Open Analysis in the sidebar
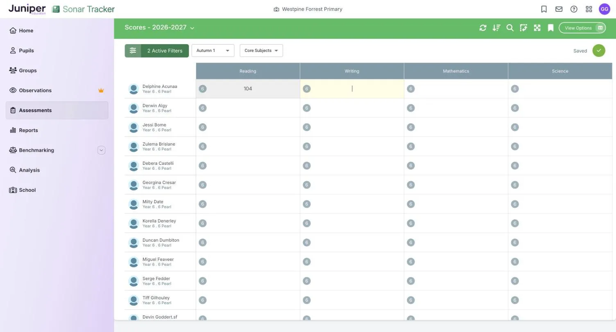This screenshot has width=616, height=332. click(57, 170)
